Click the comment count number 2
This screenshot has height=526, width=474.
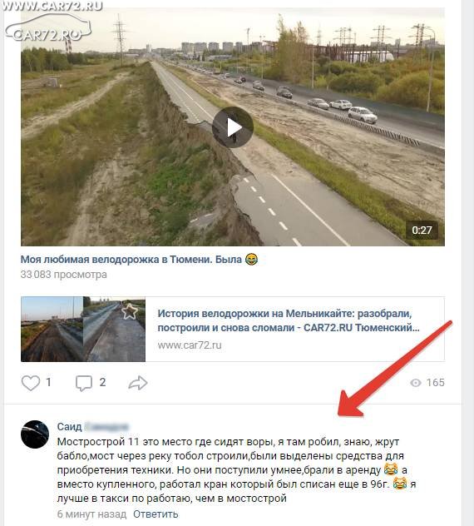coord(102,382)
